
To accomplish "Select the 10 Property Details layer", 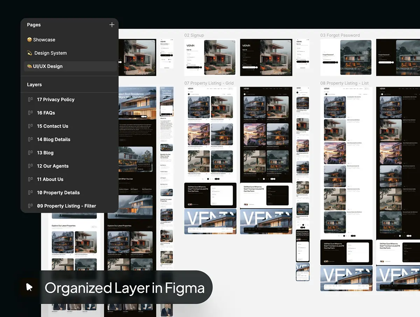I will [58, 193].
